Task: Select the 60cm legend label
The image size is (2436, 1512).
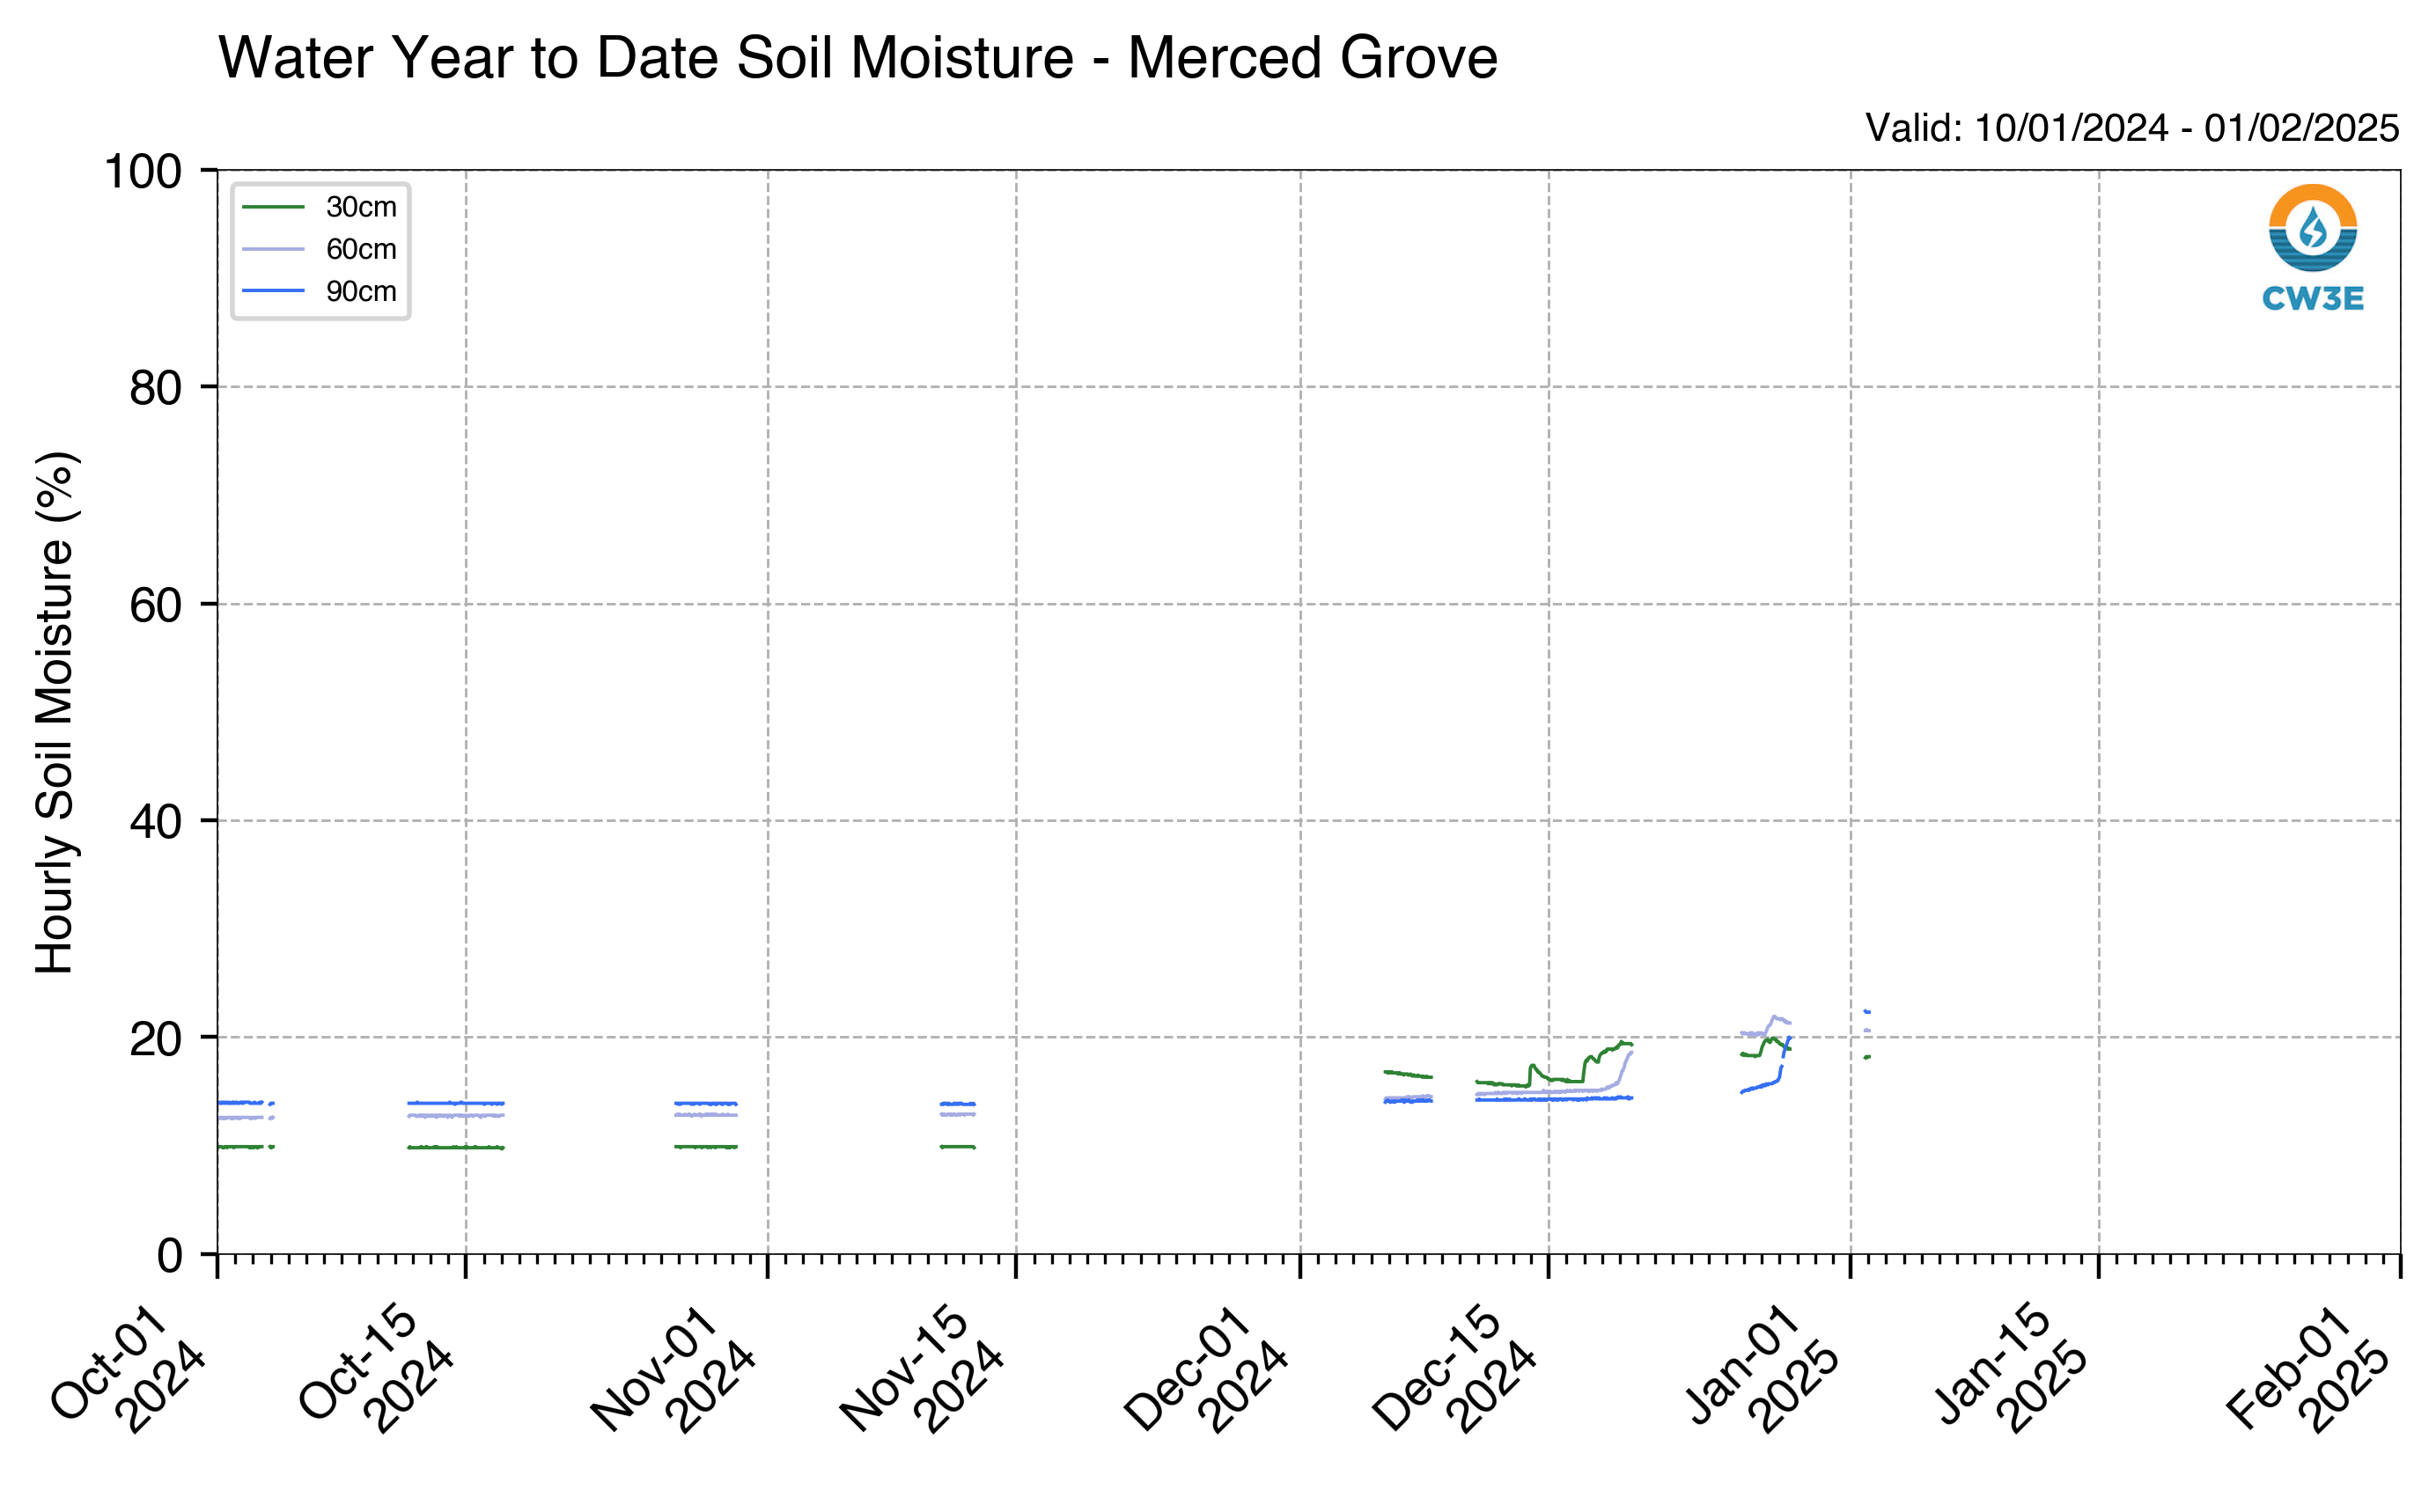Action: pyautogui.click(x=361, y=249)
